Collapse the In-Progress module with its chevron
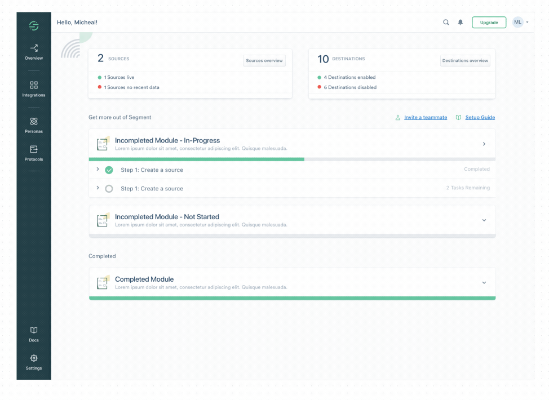The image size is (549, 400). 484,144
